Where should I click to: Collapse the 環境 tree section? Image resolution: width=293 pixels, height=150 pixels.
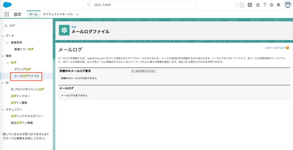(3, 56)
